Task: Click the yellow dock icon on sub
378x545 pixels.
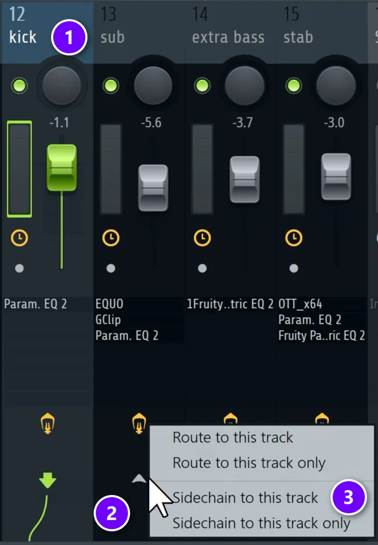Action: (139, 423)
